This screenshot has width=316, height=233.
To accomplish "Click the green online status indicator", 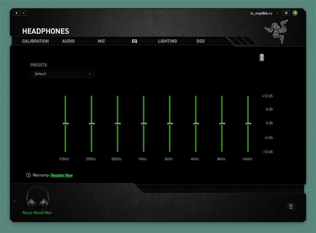I will pyautogui.click(x=295, y=13).
